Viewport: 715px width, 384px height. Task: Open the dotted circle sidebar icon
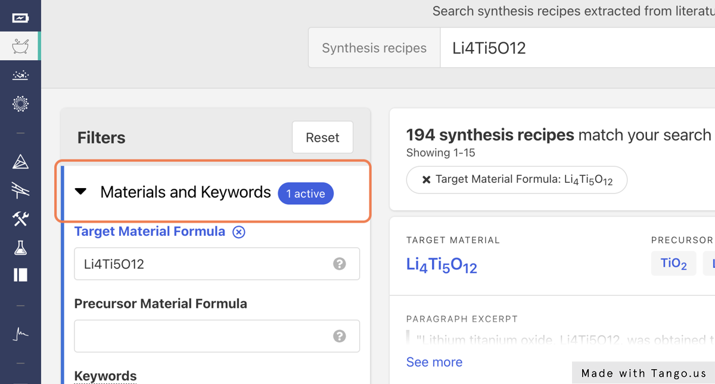(x=20, y=104)
